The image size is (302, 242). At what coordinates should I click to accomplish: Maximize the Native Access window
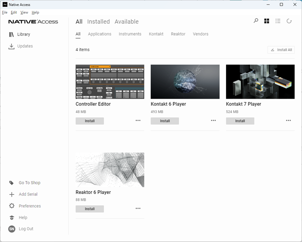[281, 5]
